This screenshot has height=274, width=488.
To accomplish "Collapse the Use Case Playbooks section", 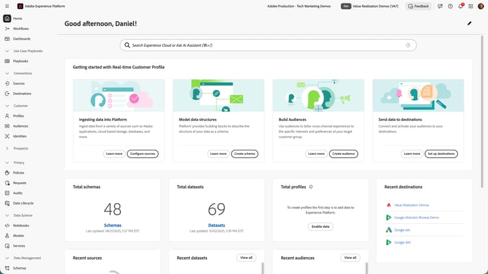I will [x=7, y=51].
